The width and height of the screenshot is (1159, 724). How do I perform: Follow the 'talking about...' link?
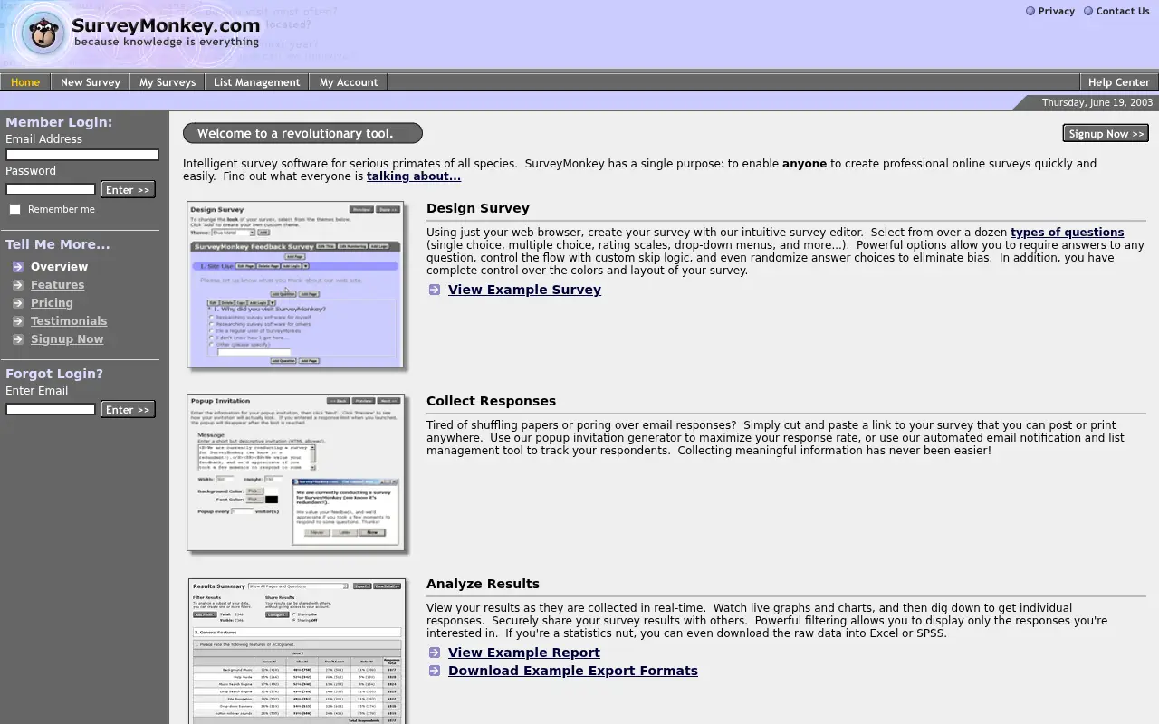[x=414, y=176]
